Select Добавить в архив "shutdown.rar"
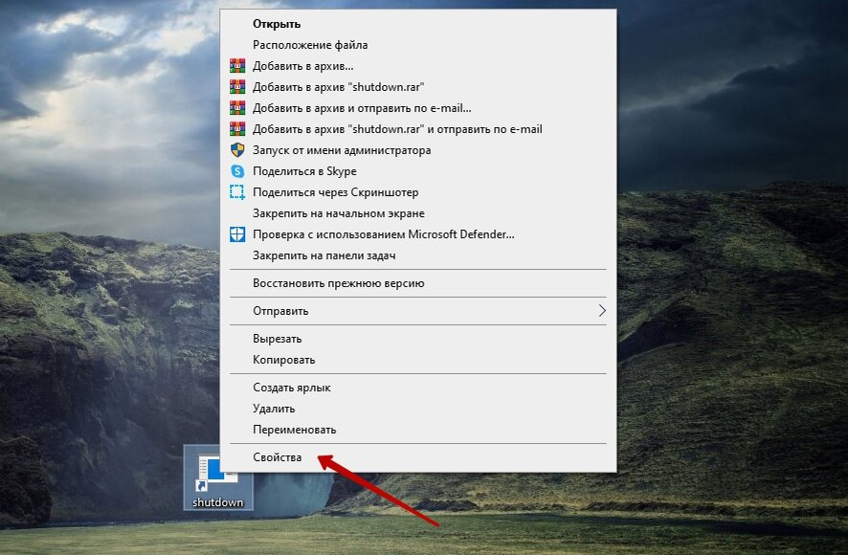848x555 pixels. 417,87
